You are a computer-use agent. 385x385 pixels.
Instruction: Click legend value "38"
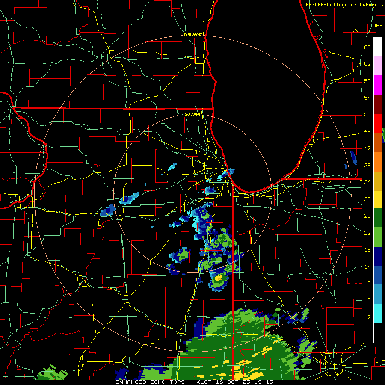click(367, 165)
